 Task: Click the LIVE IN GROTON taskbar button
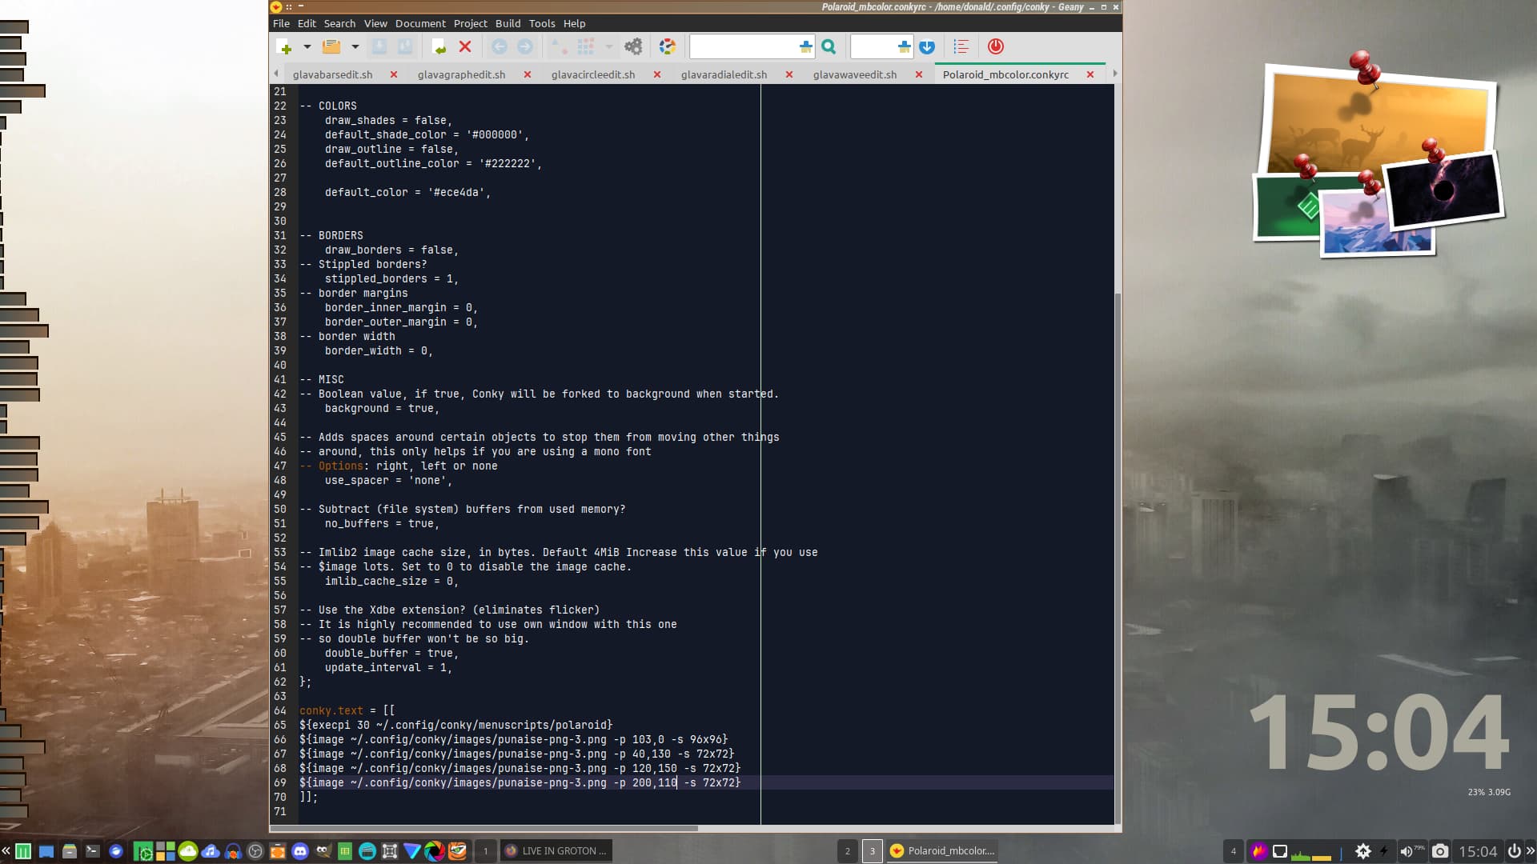pos(558,851)
